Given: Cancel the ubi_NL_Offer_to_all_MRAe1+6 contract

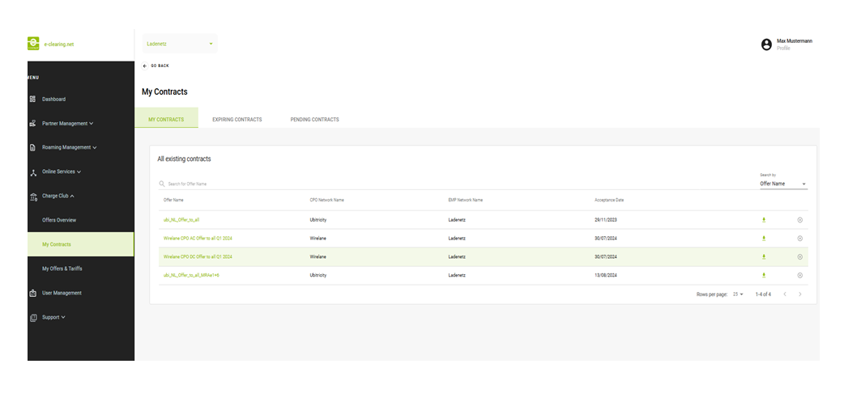Looking at the screenshot, I should click(800, 275).
